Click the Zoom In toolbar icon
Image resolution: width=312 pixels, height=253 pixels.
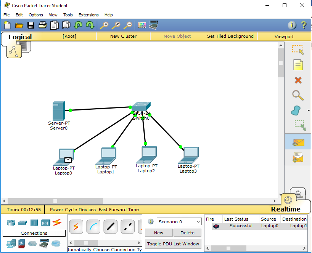pyautogui.click(x=104, y=25)
